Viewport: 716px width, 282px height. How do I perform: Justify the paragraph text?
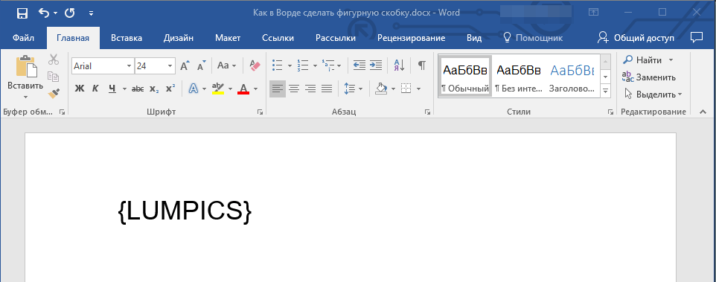tap(327, 89)
